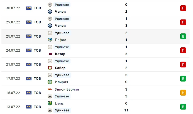
Task: Click the Udinese crest in the 13.07.22 match
Action: 50,110
